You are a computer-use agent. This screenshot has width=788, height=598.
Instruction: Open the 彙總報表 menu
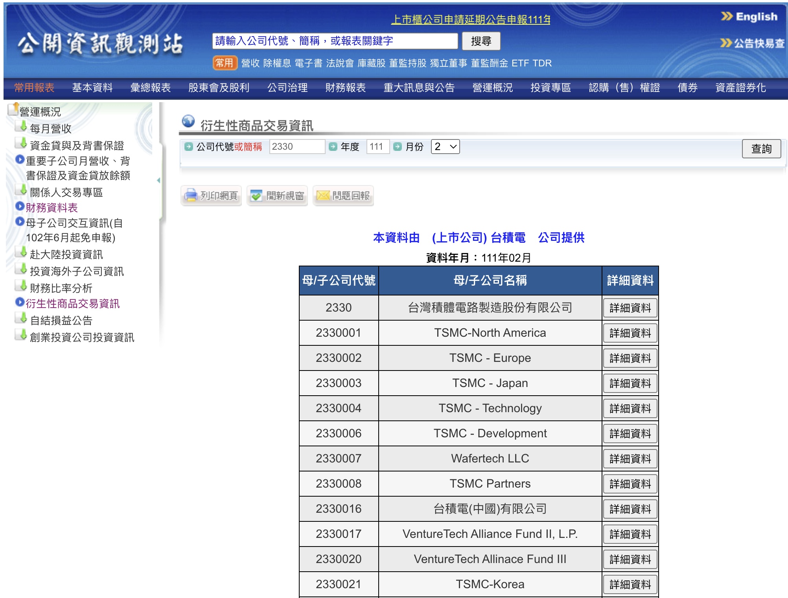[x=151, y=88]
